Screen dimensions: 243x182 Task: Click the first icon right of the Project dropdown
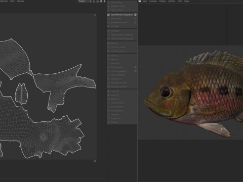(x=94, y=1)
